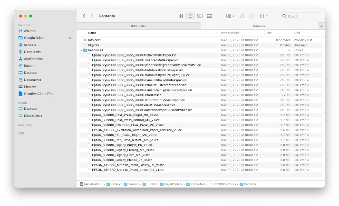Go forward with the right chevron button

92,16
